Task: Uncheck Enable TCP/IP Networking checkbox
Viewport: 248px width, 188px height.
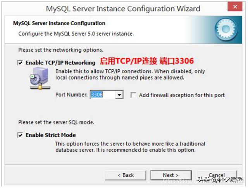Action: point(20,63)
